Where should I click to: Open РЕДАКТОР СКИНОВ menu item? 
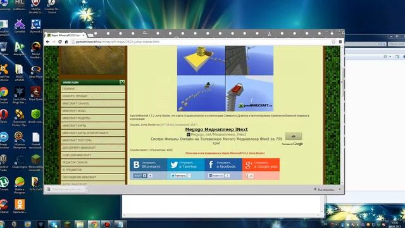pos(93,162)
